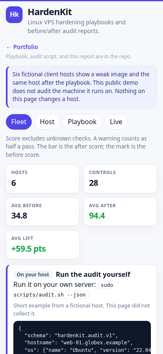Click the JSON code example block
163x354 pixels.
(82, 338)
